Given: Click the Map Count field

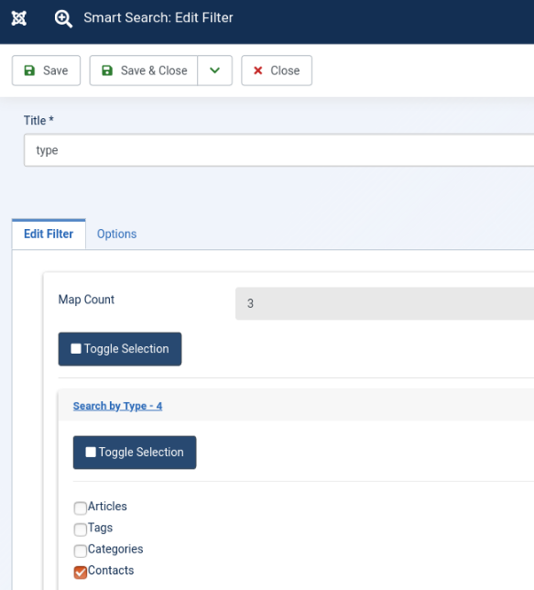Looking at the screenshot, I should (x=385, y=303).
